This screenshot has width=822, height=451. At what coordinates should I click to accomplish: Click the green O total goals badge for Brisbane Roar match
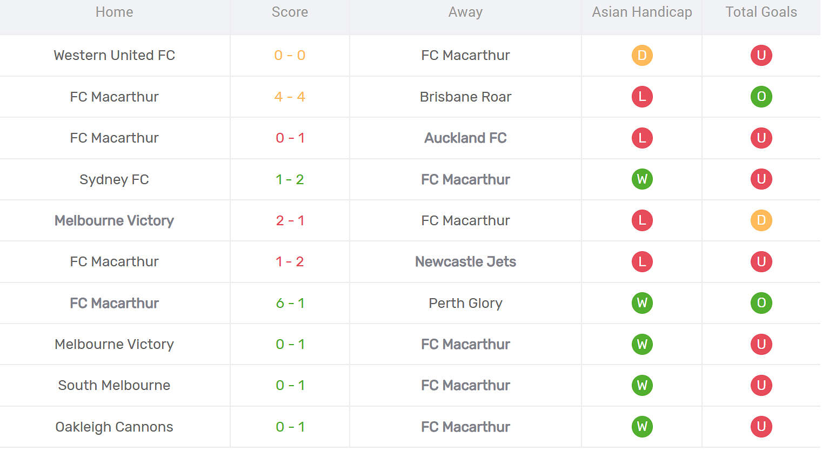pos(761,97)
